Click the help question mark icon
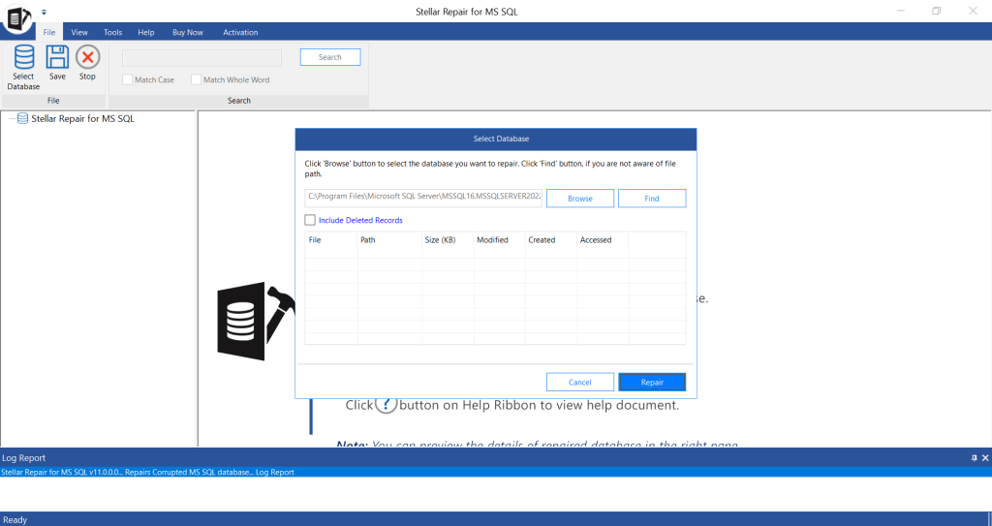 click(x=386, y=405)
